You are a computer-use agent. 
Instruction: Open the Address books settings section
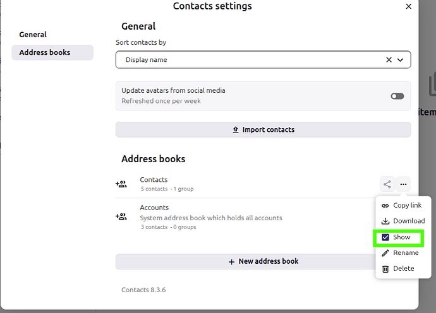(45, 52)
